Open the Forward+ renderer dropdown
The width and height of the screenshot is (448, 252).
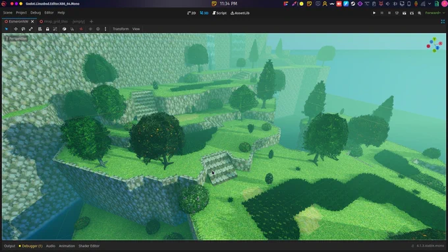435,13
